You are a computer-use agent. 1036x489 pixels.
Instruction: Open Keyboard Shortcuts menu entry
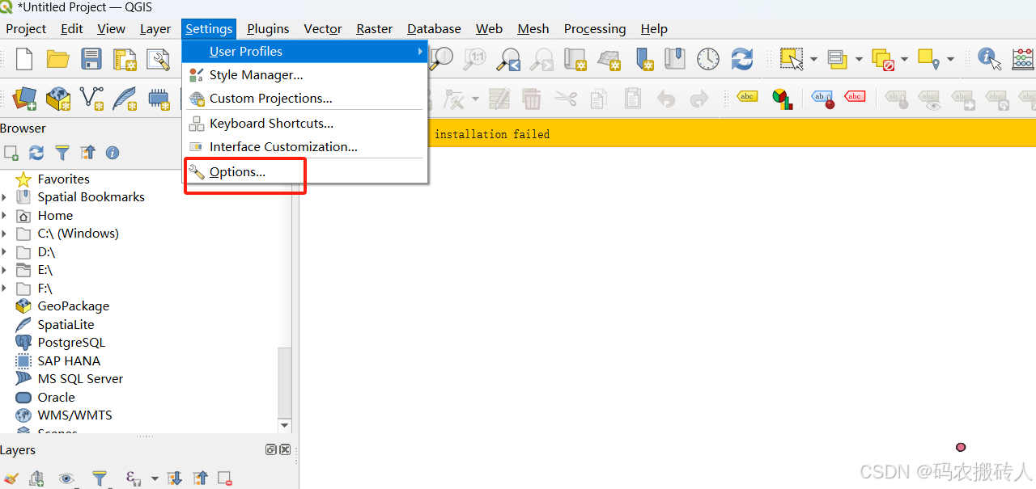tap(304, 124)
